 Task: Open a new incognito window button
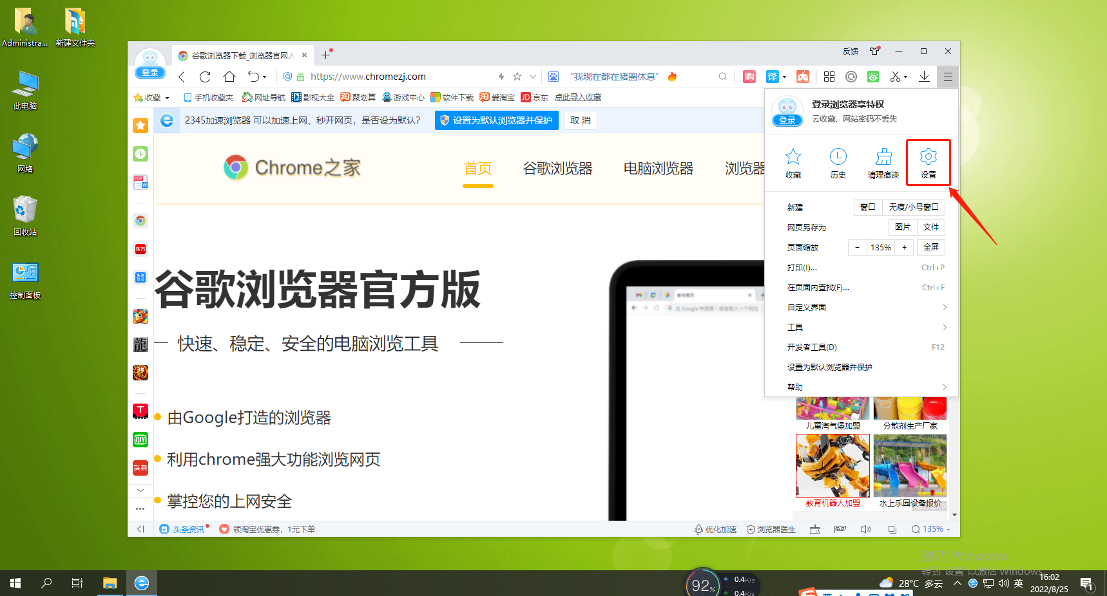click(913, 207)
